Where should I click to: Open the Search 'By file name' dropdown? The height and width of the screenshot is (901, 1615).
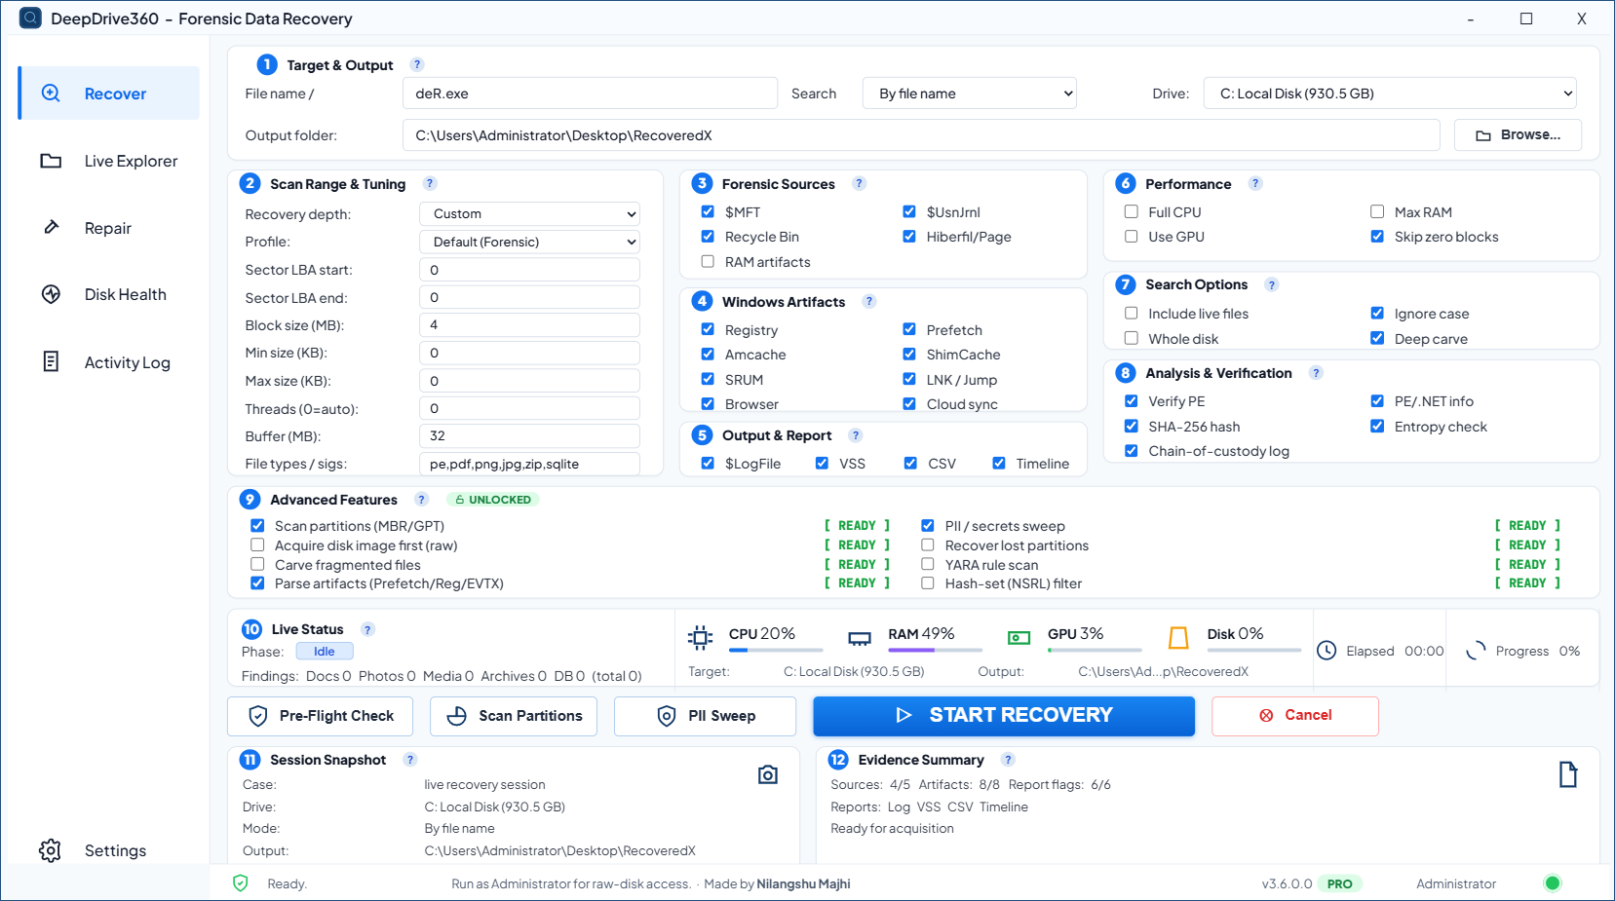click(x=970, y=94)
